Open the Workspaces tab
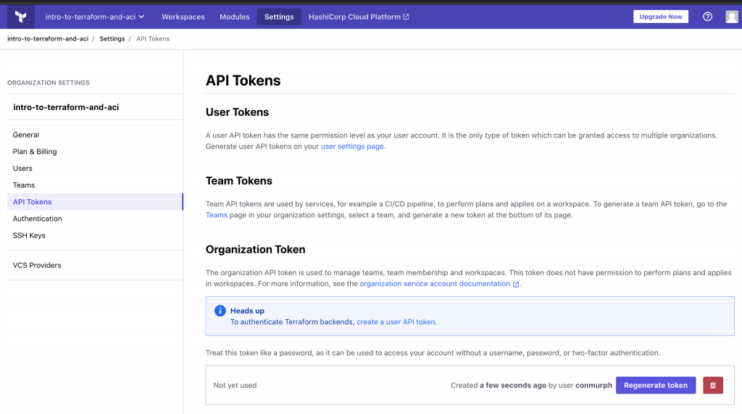Viewport: 742px width, 414px height. click(183, 17)
